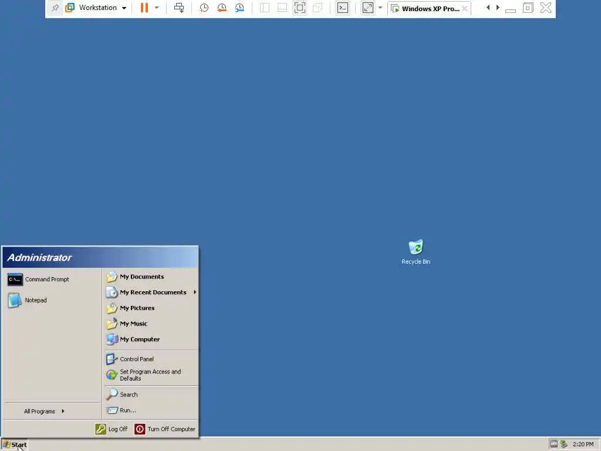Open My Music folder
The width and height of the screenshot is (601, 451).
tap(151, 324)
